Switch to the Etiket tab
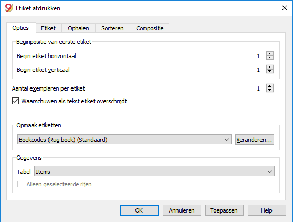This screenshot has height=223, width=293. point(48,28)
